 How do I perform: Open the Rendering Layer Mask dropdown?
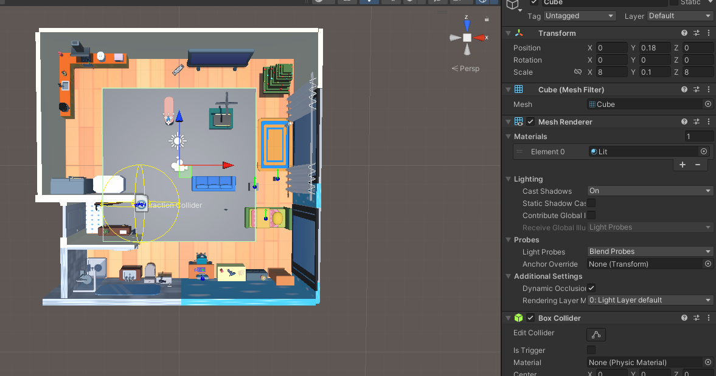(x=650, y=300)
